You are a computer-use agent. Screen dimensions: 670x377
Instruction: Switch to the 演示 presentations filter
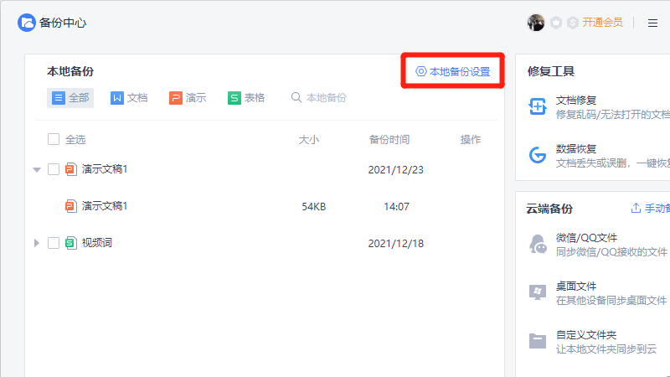pos(188,98)
